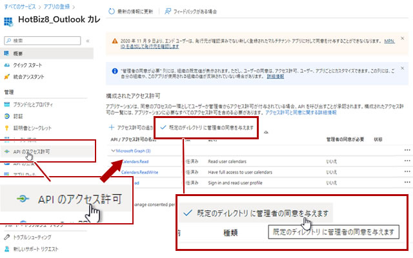Click the API / アクセス許可の名前 column header
The image size is (413, 258).
click(x=134, y=139)
